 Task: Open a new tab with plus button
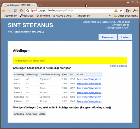40,5
